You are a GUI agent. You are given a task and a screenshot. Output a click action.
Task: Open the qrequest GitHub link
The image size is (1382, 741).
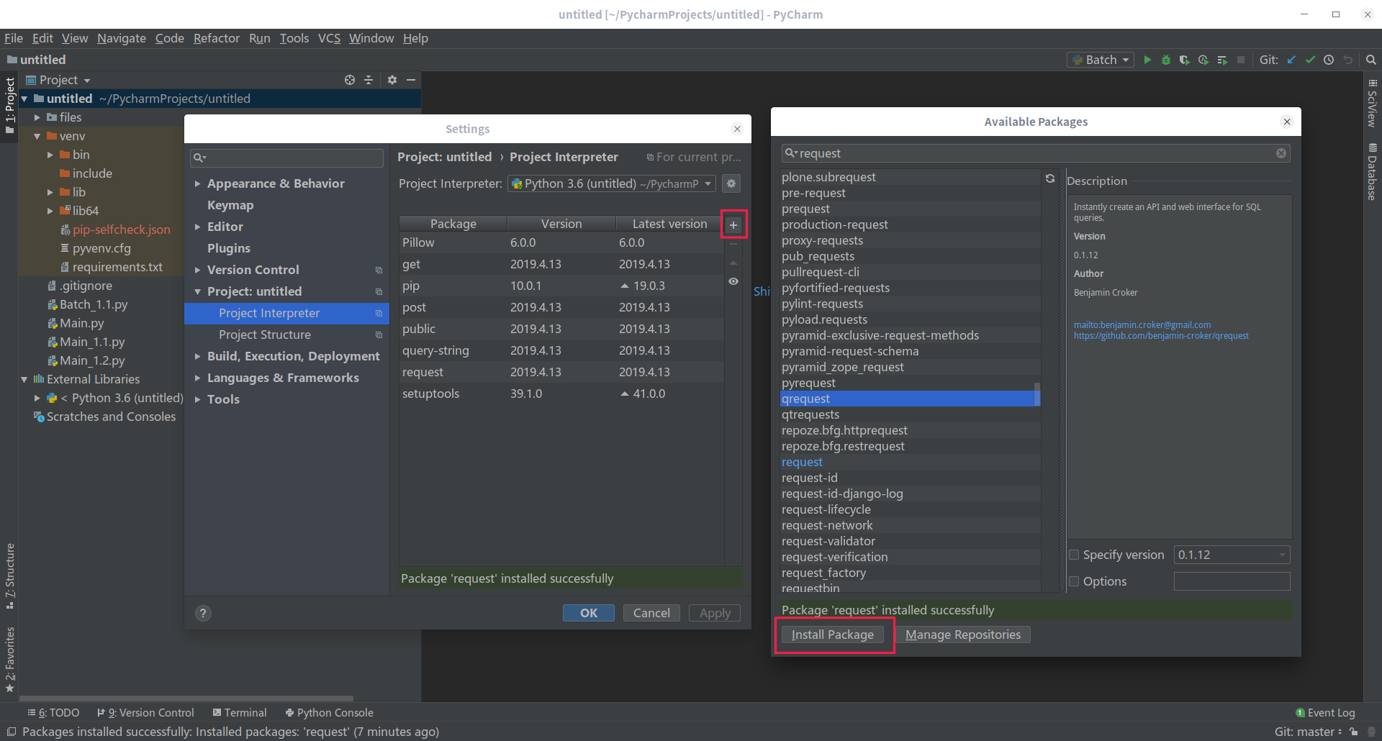(1161, 336)
